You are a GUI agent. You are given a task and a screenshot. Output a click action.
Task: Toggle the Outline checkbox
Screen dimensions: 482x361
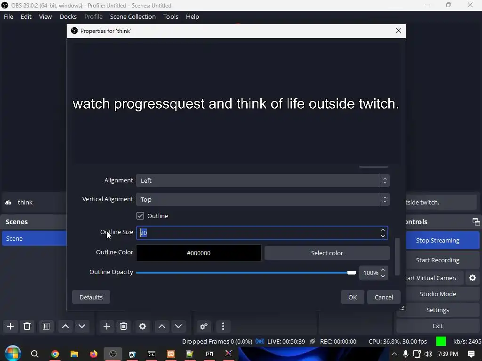coord(140,216)
